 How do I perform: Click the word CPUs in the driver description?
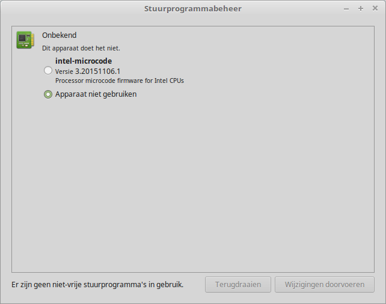(x=177, y=81)
